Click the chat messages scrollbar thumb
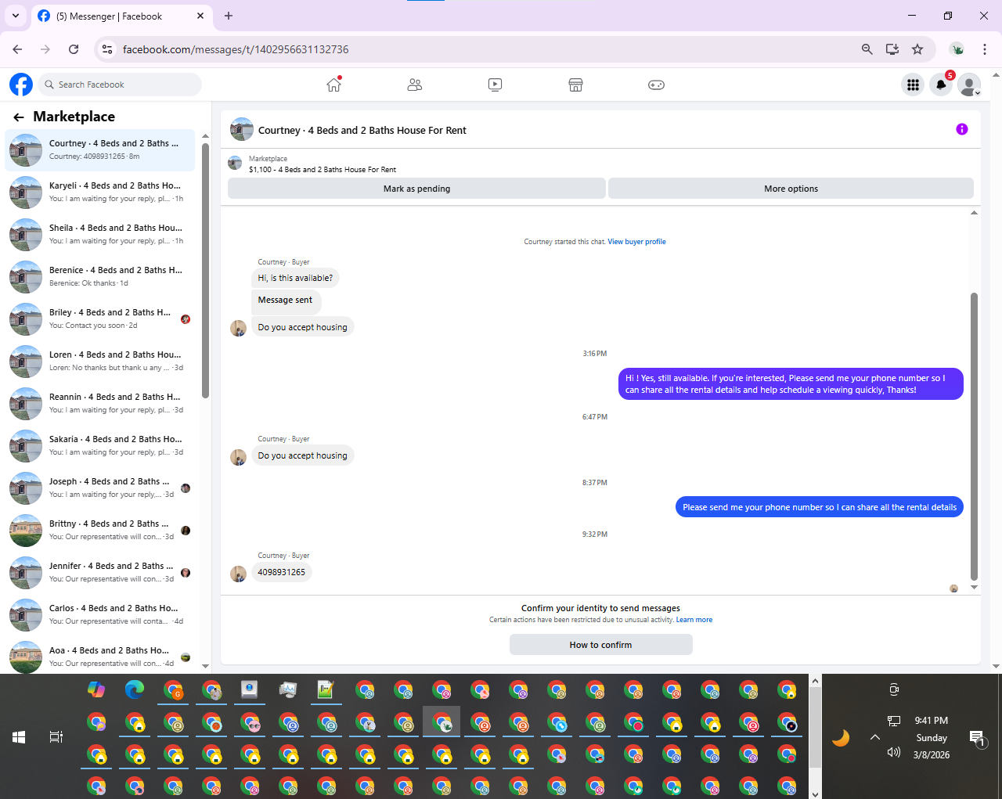The image size is (1002, 799). (x=974, y=437)
